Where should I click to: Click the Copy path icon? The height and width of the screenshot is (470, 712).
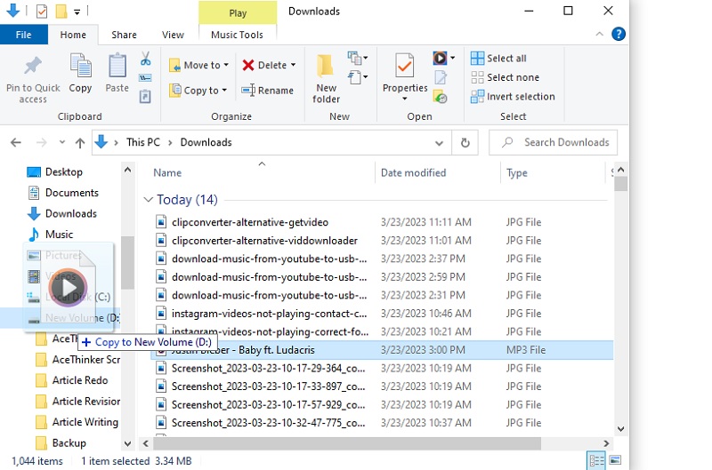pyautogui.click(x=145, y=78)
